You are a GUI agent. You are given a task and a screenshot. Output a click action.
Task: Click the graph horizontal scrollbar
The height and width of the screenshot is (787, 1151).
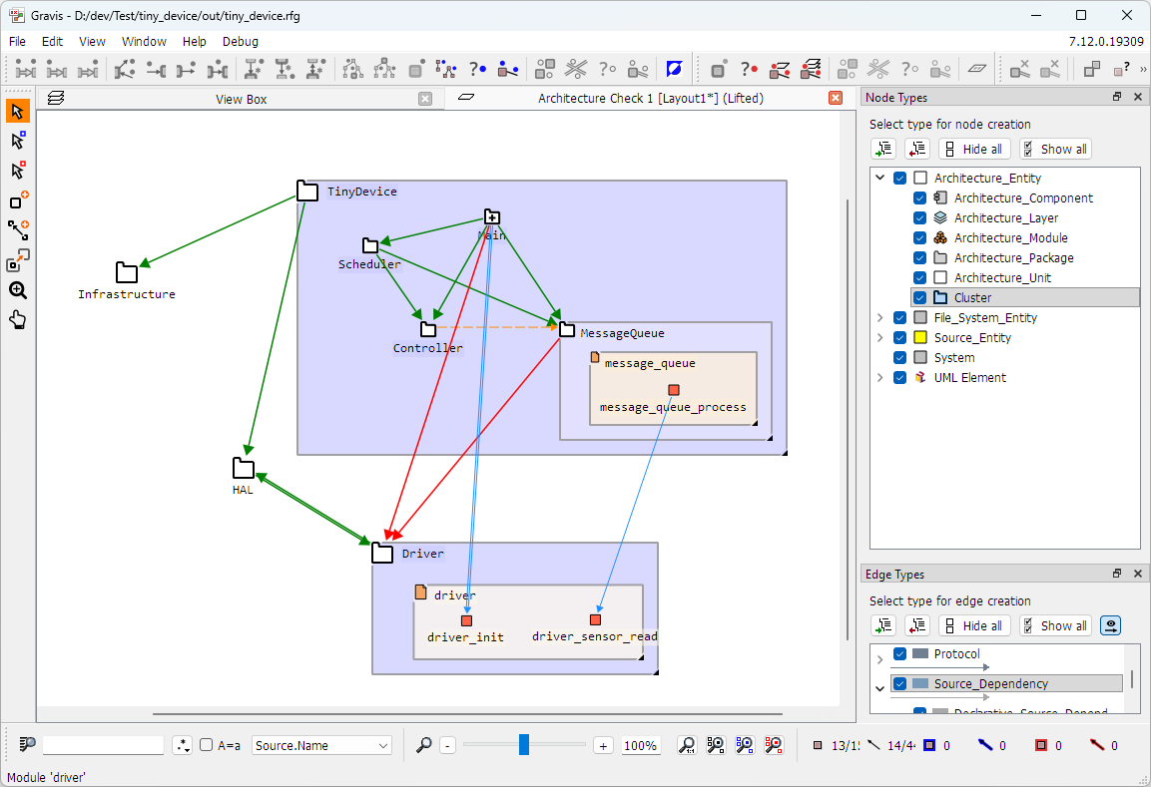coord(467,713)
